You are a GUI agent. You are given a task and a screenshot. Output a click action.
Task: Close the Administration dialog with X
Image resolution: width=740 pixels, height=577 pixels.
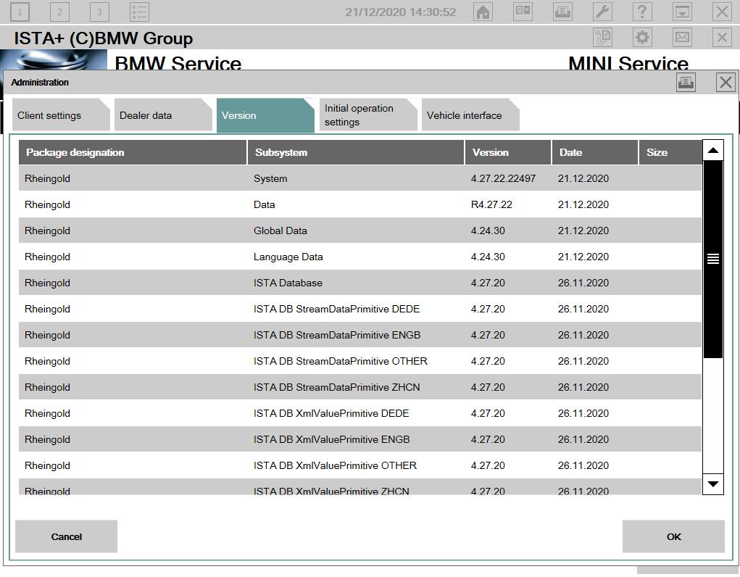point(726,83)
